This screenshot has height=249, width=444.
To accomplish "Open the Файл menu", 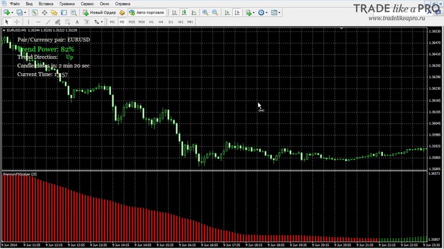I will coord(15,4).
